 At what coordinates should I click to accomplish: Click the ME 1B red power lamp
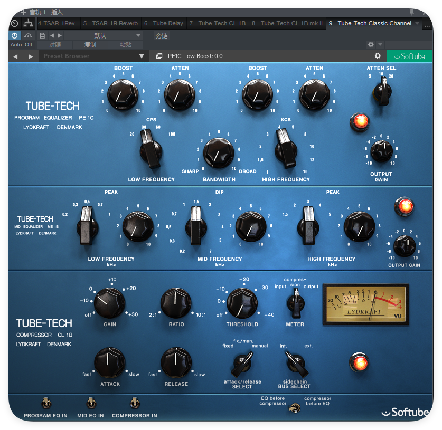[x=404, y=206]
